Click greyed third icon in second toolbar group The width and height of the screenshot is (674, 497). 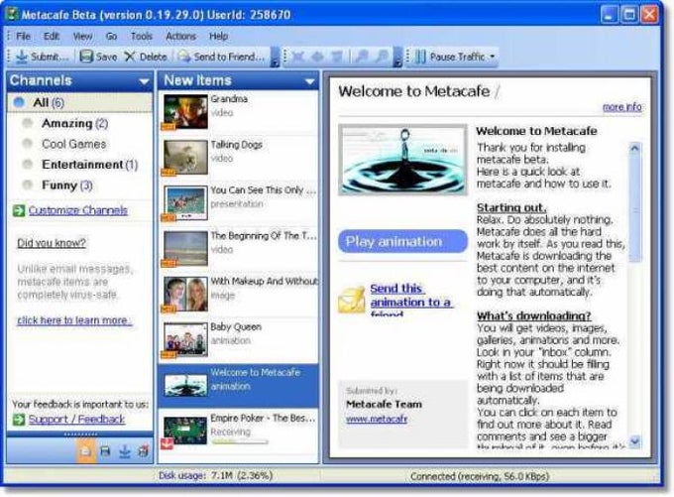pyautogui.click(x=337, y=57)
